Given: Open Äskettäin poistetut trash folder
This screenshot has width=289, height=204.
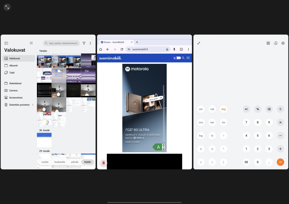Looking at the screenshot, I should click(x=19, y=105).
